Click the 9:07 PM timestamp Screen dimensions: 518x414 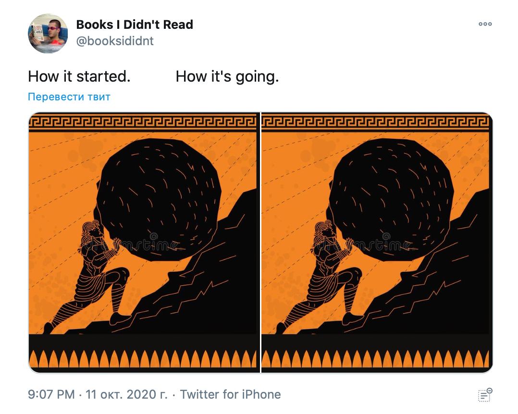[x=51, y=394]
